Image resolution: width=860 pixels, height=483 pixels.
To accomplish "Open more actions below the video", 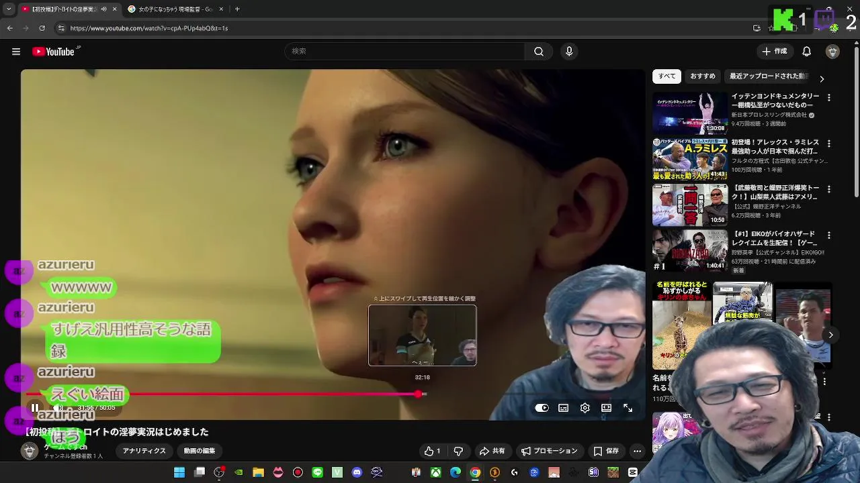I will 637,451.
